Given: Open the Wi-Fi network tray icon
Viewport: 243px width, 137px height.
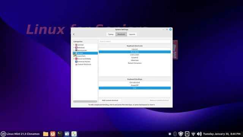Looking at the screenshot, I should [x=193, y=134].
